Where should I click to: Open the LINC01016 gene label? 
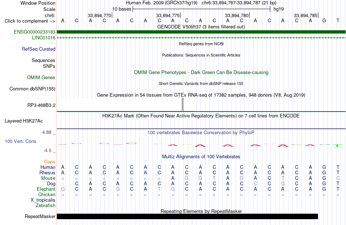click(44, 38)
